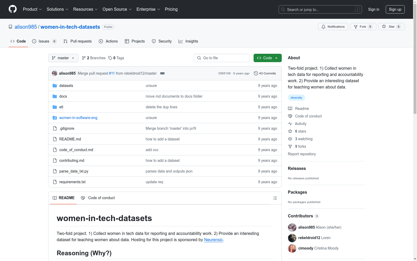Click the datasets folder icon

click(x=55, y=86)
